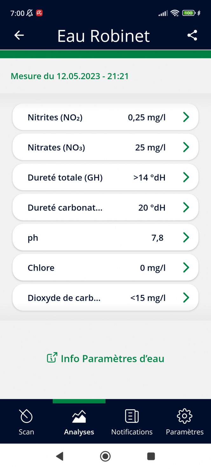
Task: Tap the external link info icon
Action: tap(52, 358)
